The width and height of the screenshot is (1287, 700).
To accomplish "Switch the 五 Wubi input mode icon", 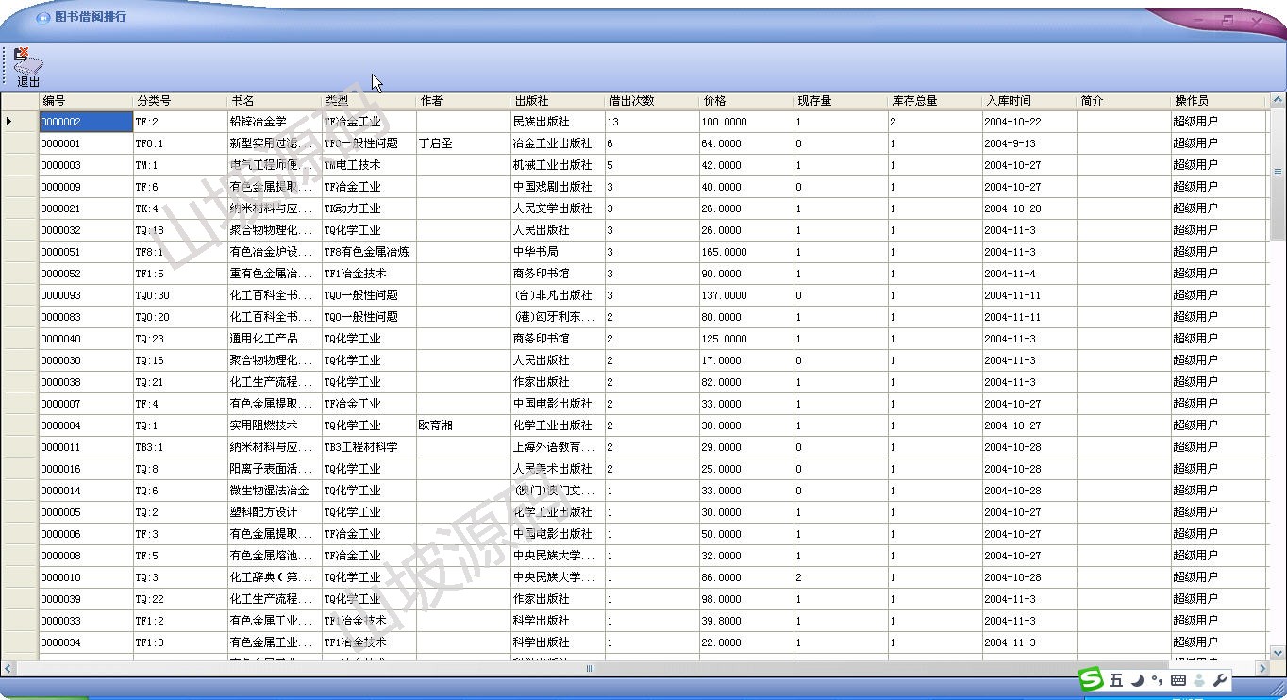I will click(x=1116, y=680).
